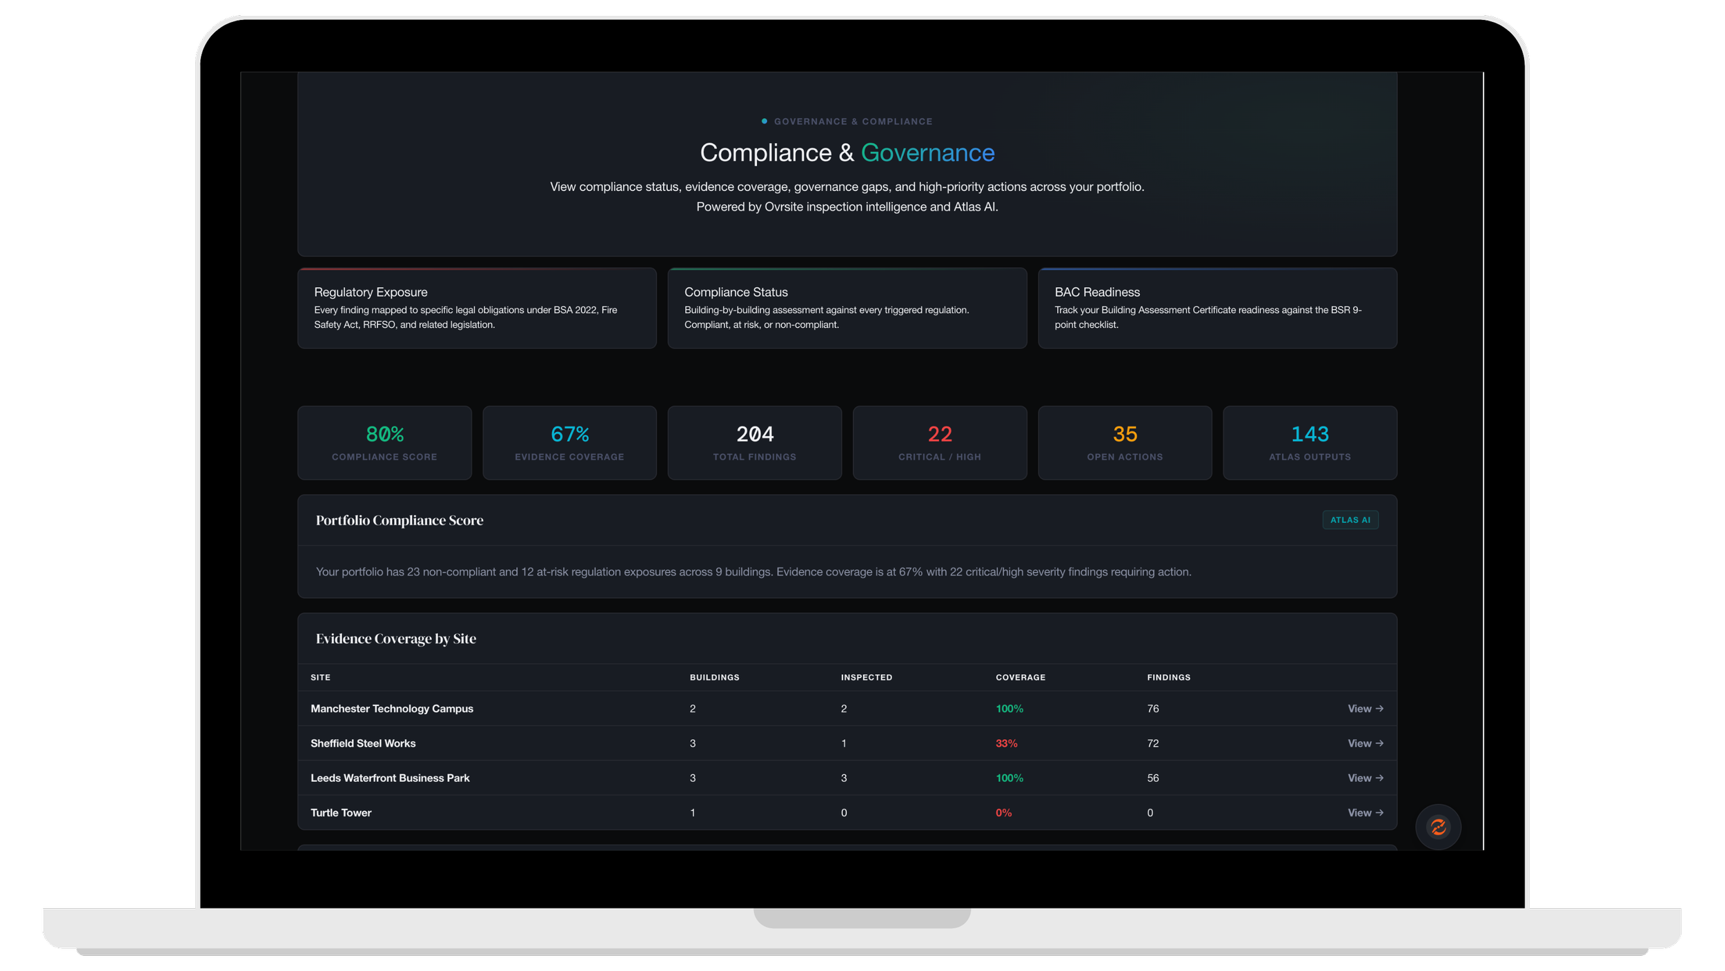Click the 22 Critical / High card

pos(940,442)
